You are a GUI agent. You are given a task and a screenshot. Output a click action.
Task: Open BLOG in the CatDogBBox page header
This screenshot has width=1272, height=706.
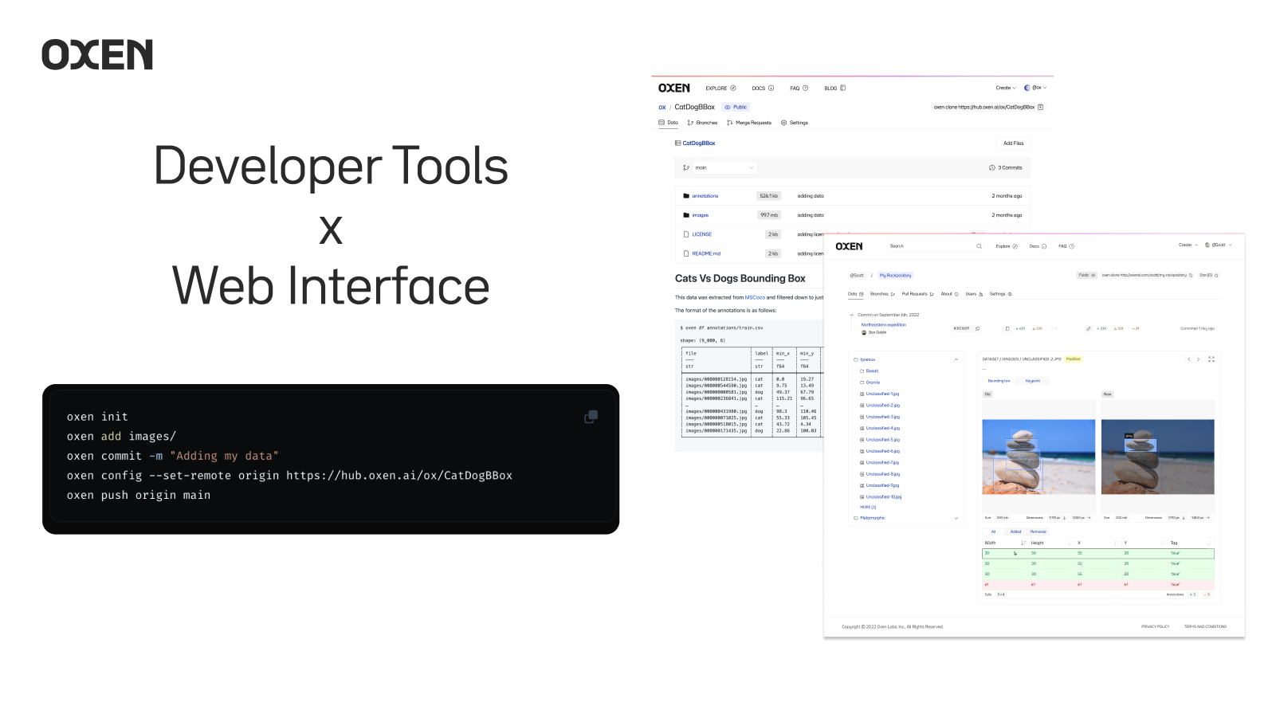[834, 88]
